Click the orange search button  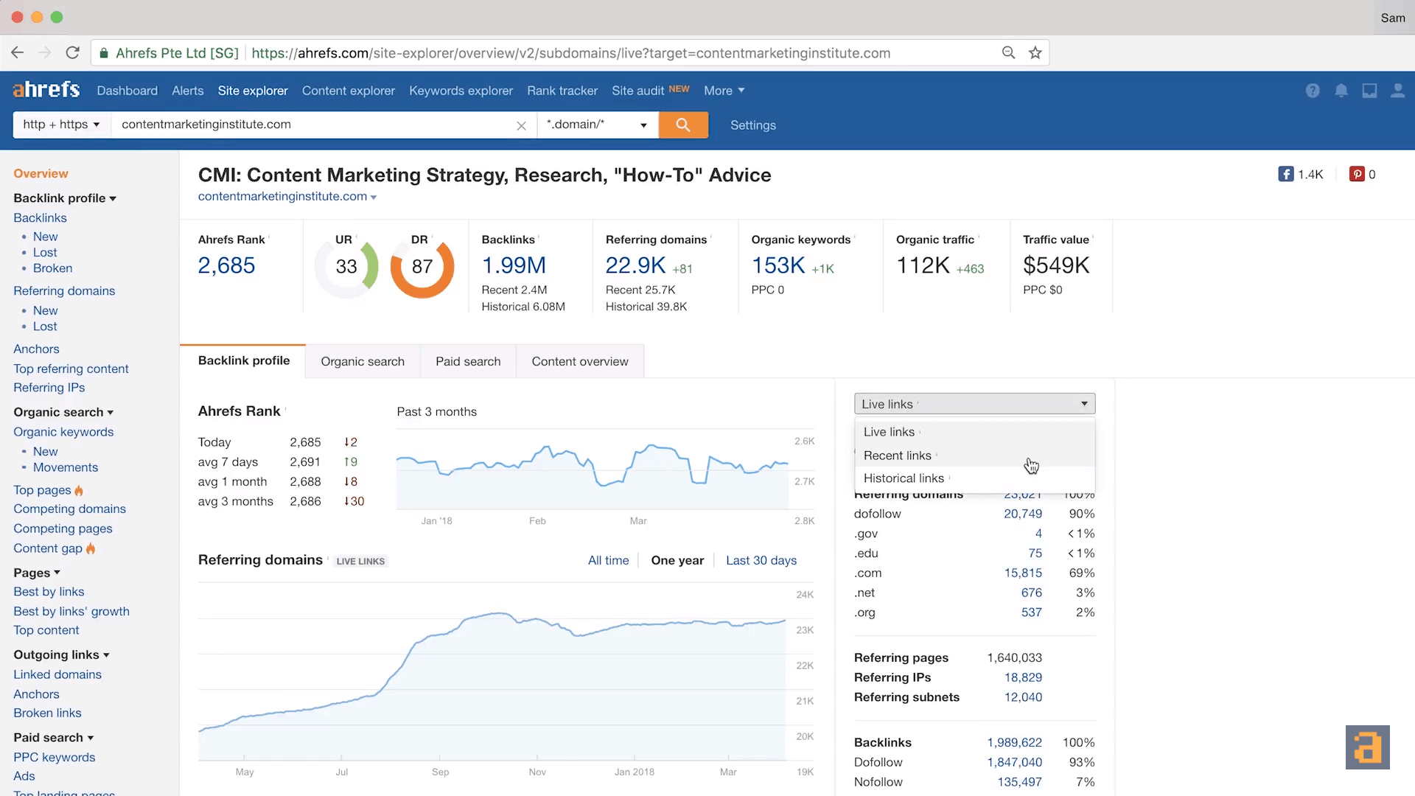(683, 125)
